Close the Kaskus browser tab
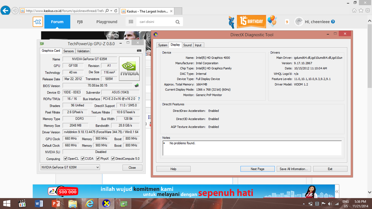 point(171,11)
